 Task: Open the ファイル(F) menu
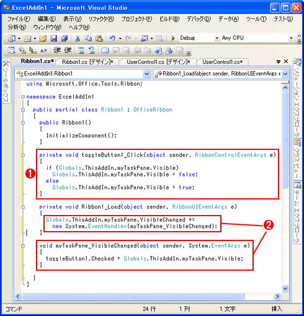[19, 19]
